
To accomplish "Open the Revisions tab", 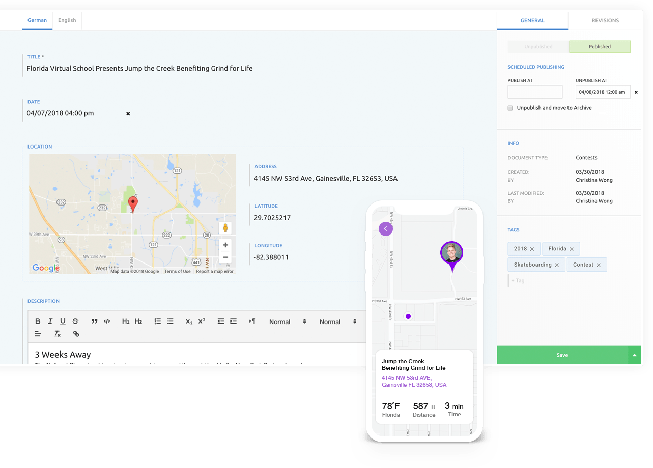I will (605, 21).
